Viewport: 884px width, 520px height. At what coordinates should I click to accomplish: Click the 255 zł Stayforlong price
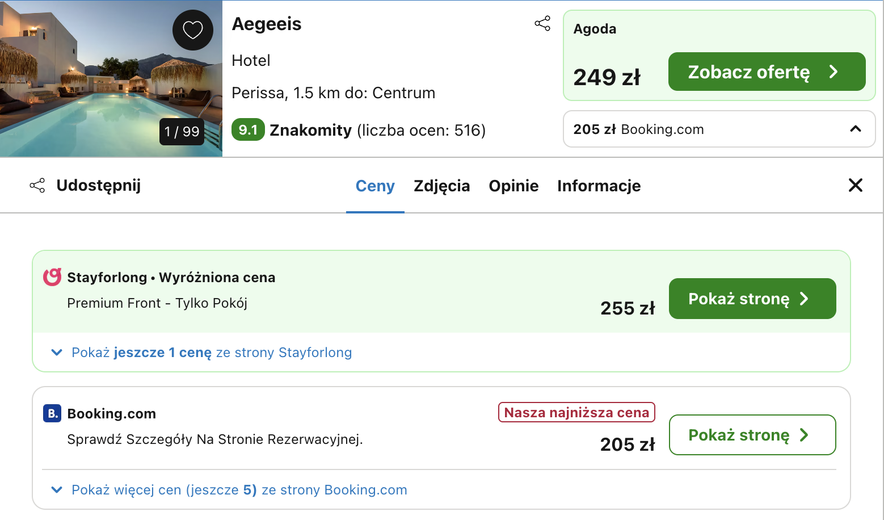[628, 308]
